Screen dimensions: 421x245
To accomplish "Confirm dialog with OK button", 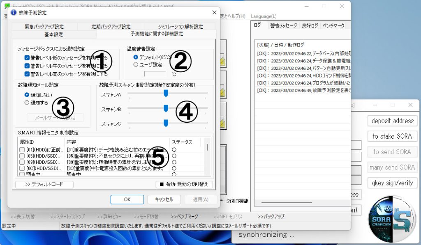I will click(x=127, y=199).
